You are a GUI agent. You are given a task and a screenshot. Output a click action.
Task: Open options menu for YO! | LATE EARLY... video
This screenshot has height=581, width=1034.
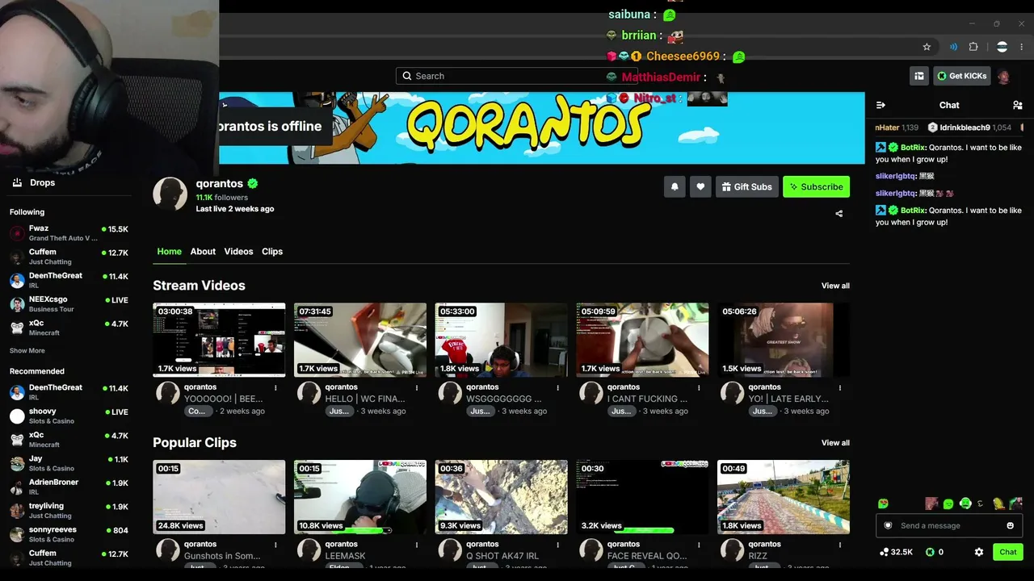pyautogui.click(x=839, y=387)
